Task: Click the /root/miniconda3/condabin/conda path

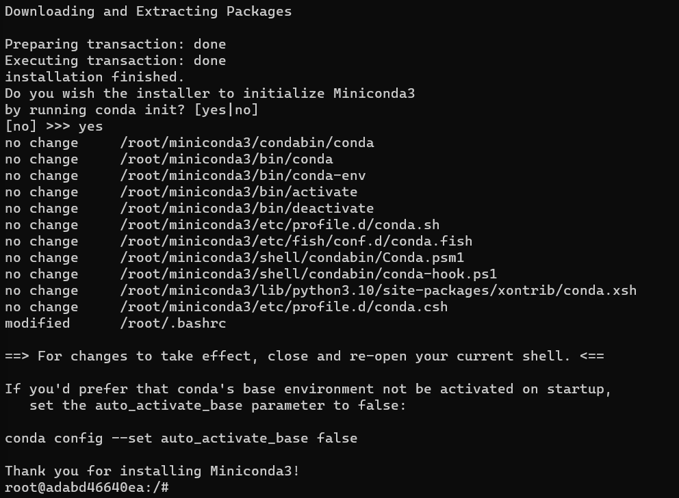Action: pos(246,143)
